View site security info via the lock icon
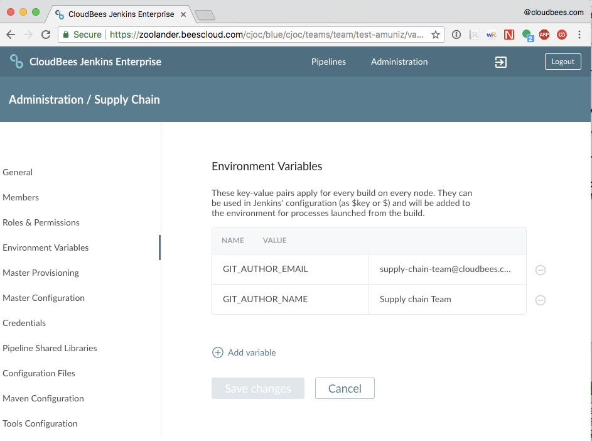This screenshot has height=441, width=592. 66,35
